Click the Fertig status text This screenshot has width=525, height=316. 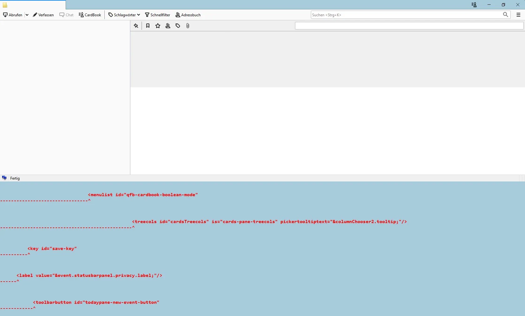[15, 178]
